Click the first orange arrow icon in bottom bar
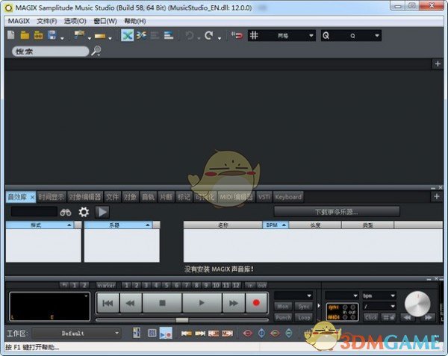The image size is (448, 356). click(x=187, y=333)
